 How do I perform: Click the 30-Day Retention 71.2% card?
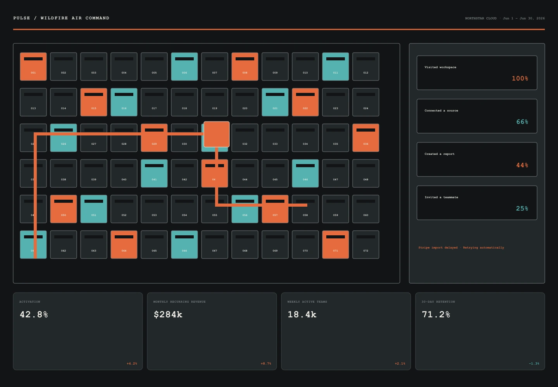click(x=480, y=331)
